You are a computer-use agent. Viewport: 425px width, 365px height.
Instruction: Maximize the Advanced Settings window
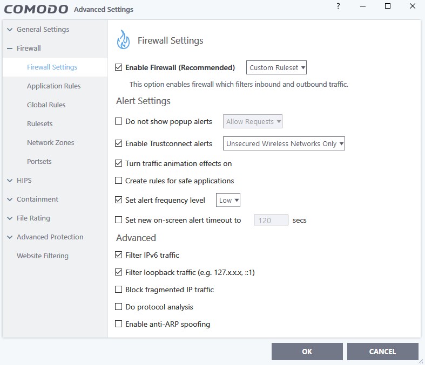click(388, 6)
